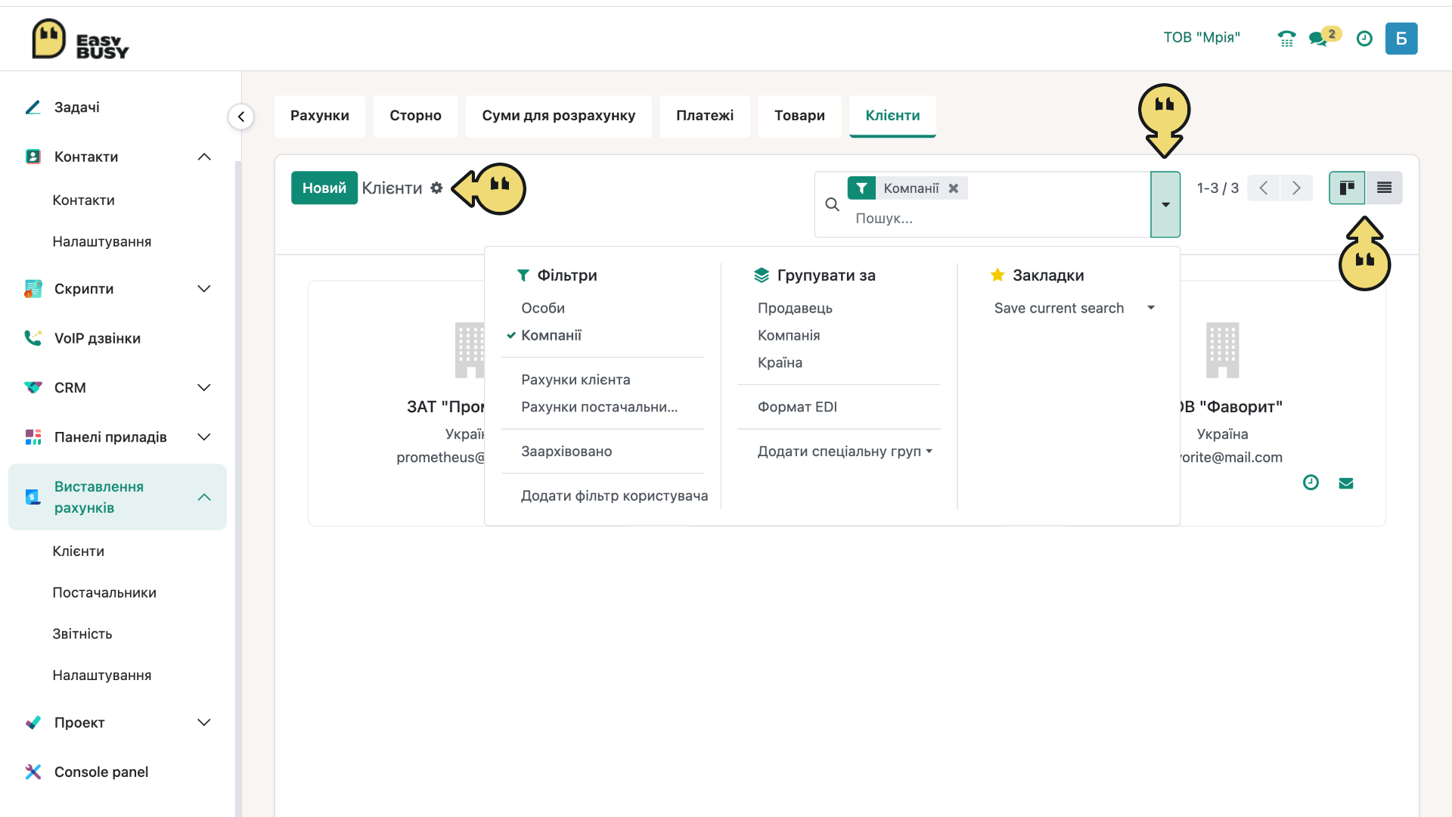
Task: Click the envelope icon on Фаворит card
Action: 1346,483
